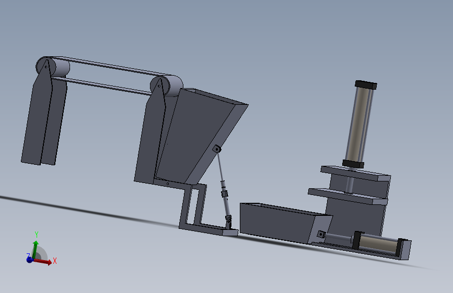Screen dimensions: 453x293
Task: Select the black top cap of the vertical cylinder
Action: coord(366,85)
